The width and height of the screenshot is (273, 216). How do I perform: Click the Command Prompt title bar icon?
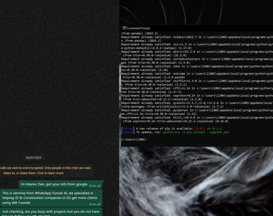click(124, 28)
